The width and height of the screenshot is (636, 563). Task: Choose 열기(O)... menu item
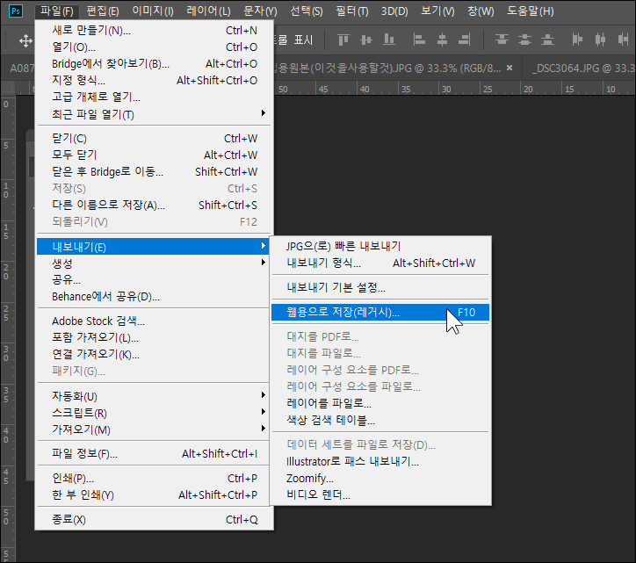155,47
